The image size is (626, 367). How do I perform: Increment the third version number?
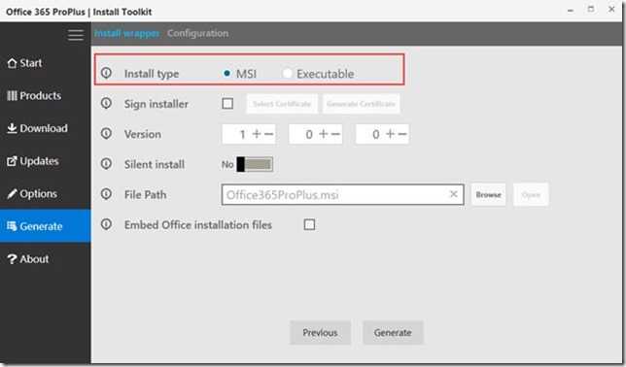(390, 134)
